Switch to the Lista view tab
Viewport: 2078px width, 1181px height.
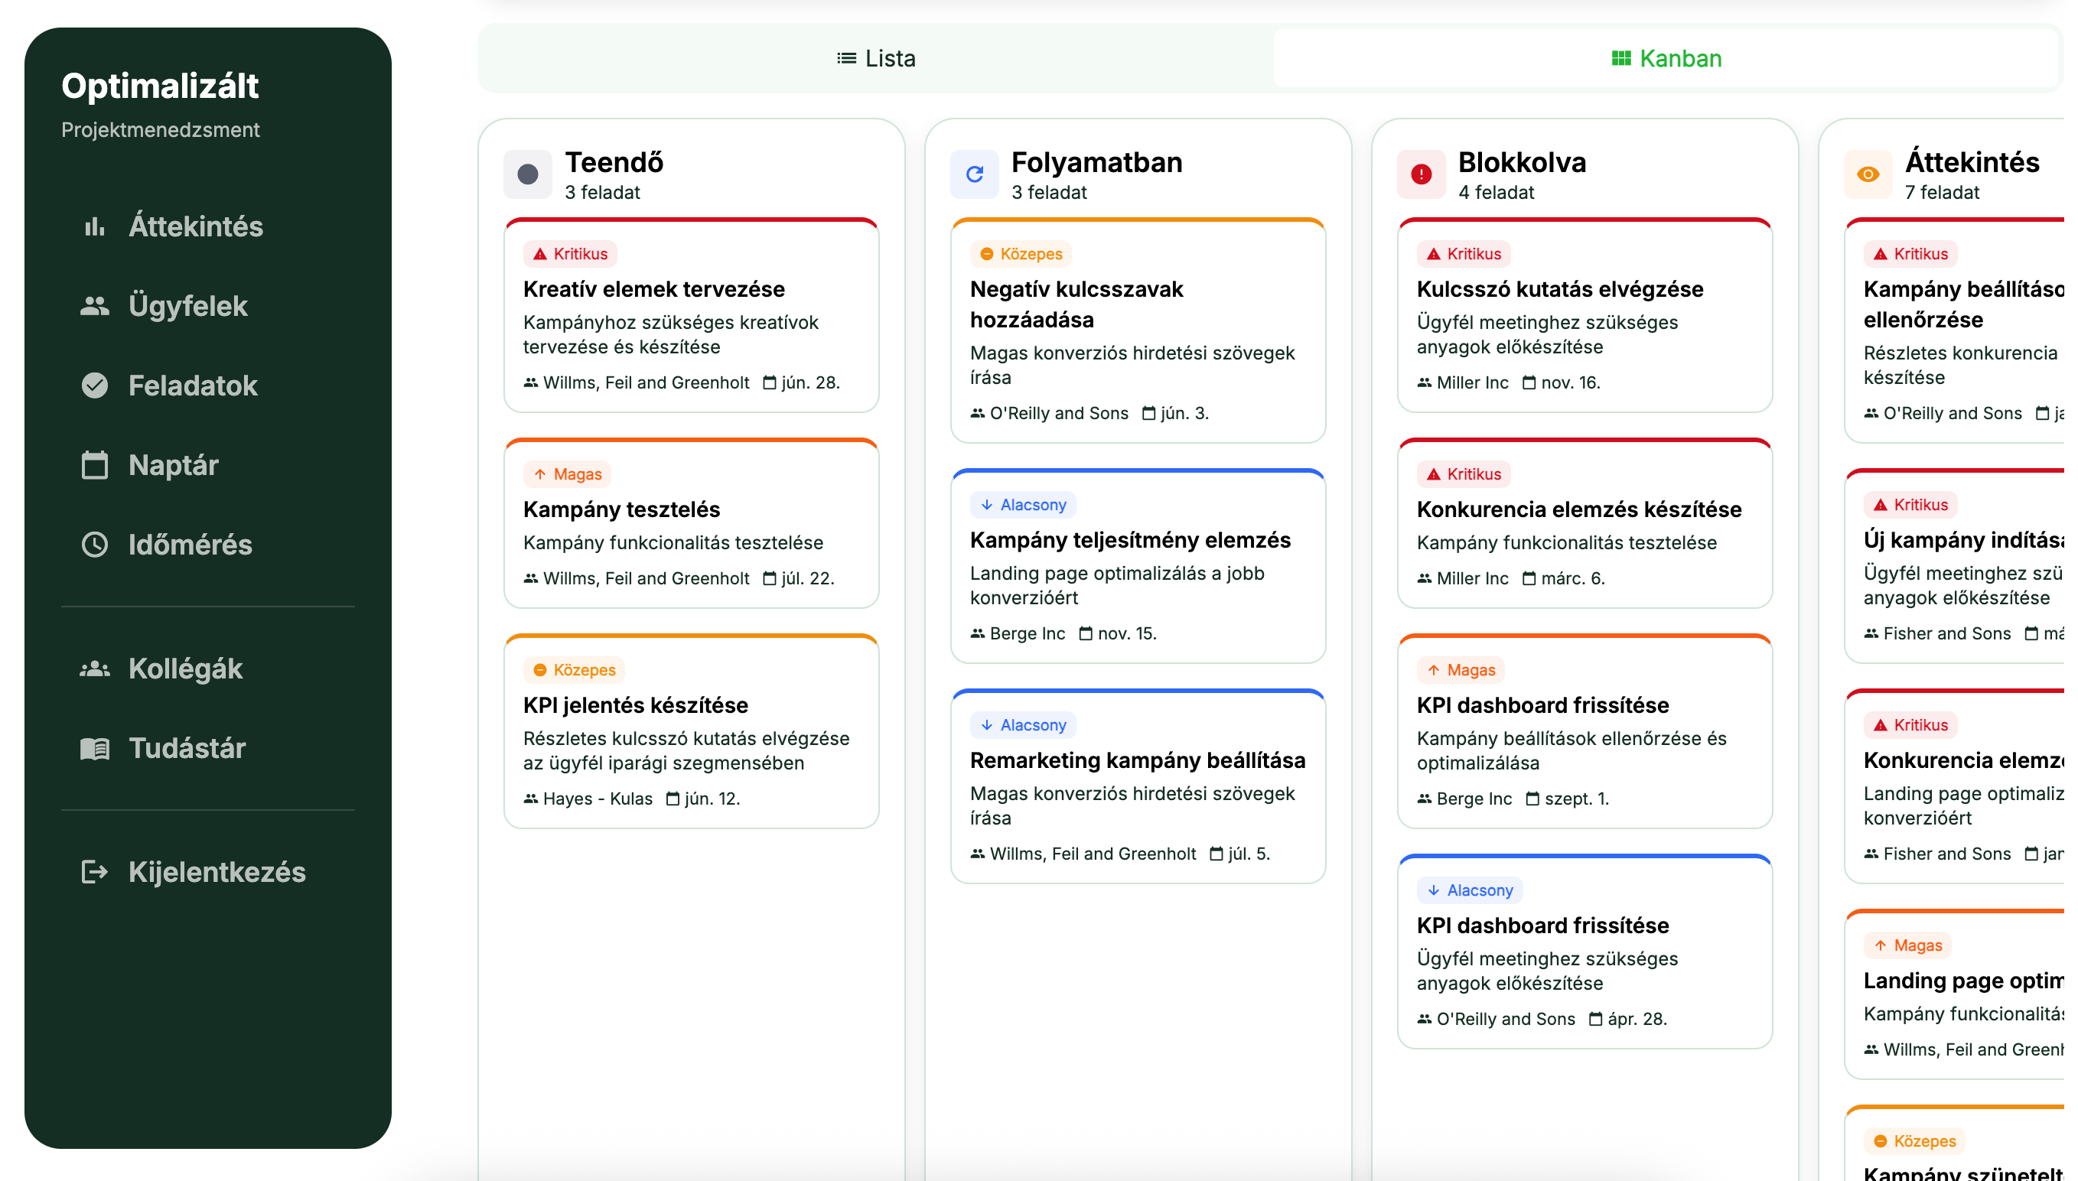coord(876,58)
